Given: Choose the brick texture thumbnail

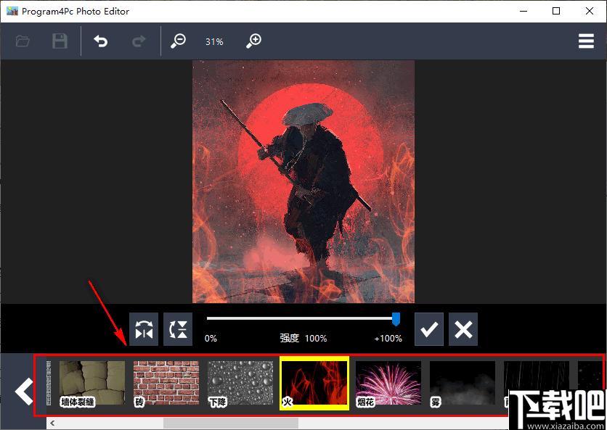Looking at the screenshot, I should point(166,384).
